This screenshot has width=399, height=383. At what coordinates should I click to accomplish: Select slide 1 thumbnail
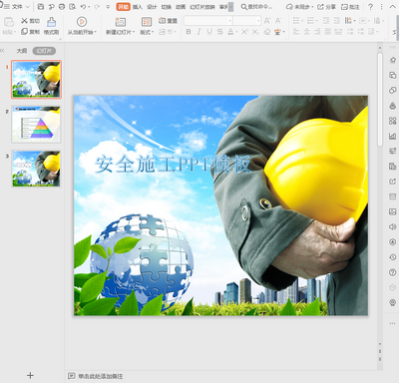pyautogui.click(x=36, y=80)
